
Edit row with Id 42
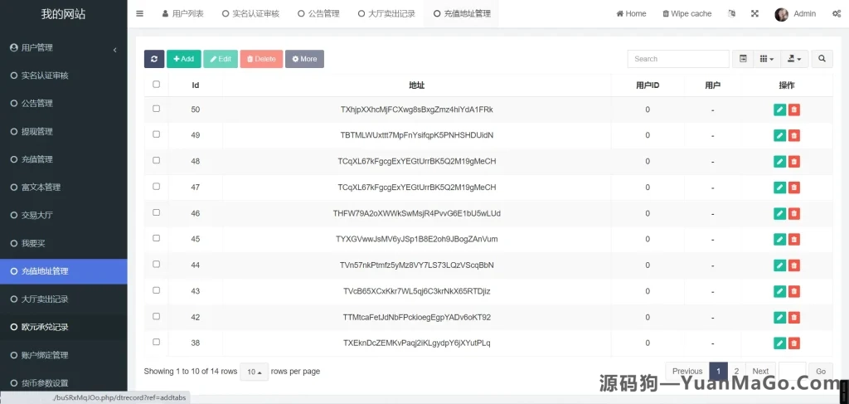(x=779, y=318)
